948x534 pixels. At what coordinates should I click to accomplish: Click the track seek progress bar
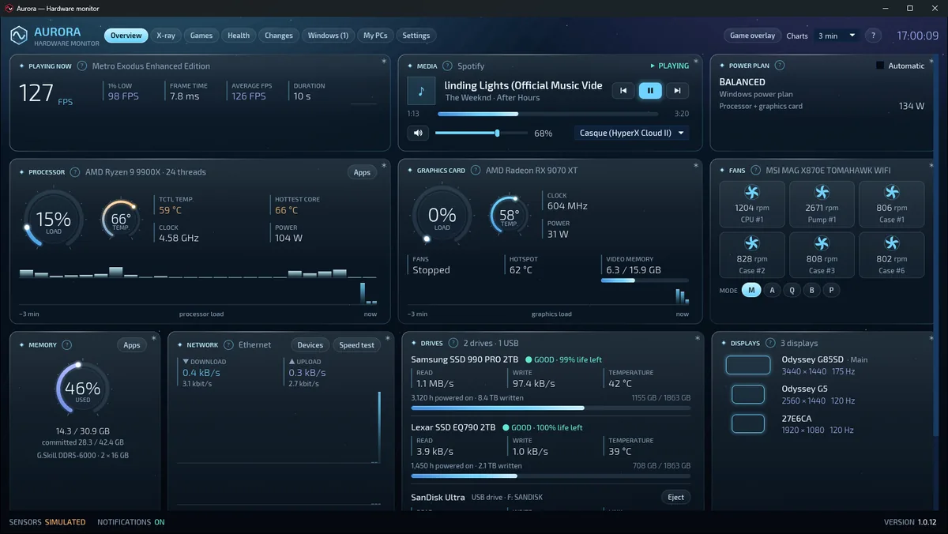pos(547,114)
